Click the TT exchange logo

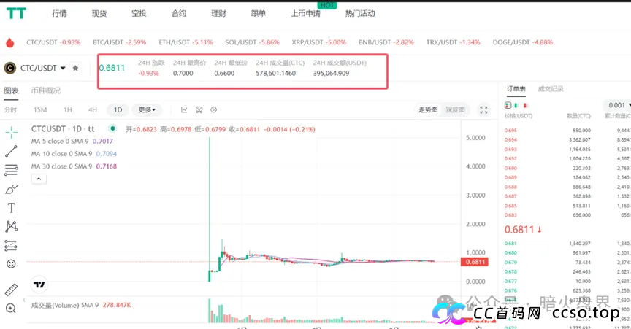[16, 13]
